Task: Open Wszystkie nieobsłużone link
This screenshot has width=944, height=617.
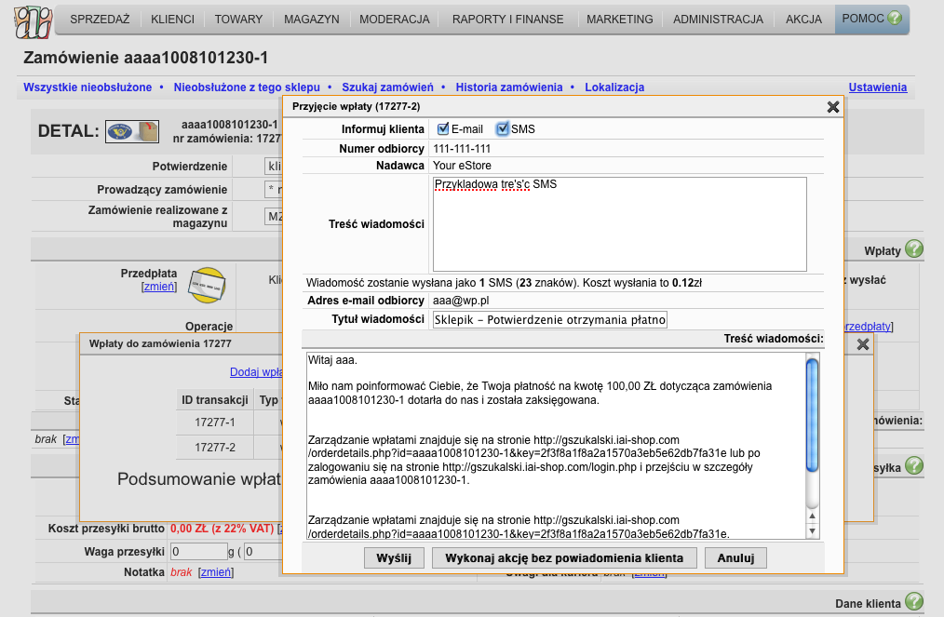Action: (88, 87)
